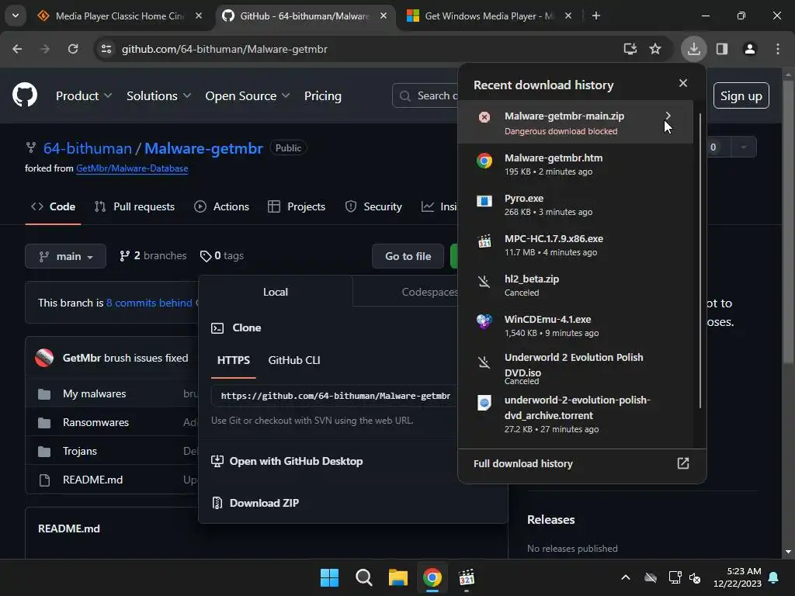Open the Chrome side panel icon
795x596 pixels.
coord(722,49)
